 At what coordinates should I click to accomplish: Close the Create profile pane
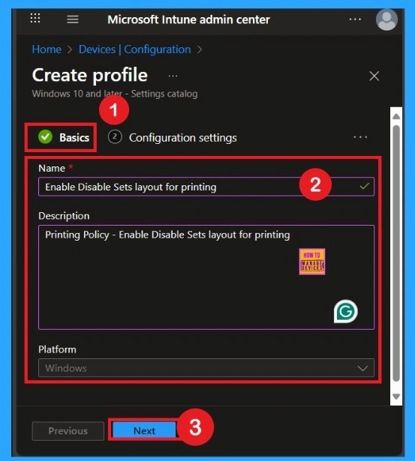click(x=374, y=76)
